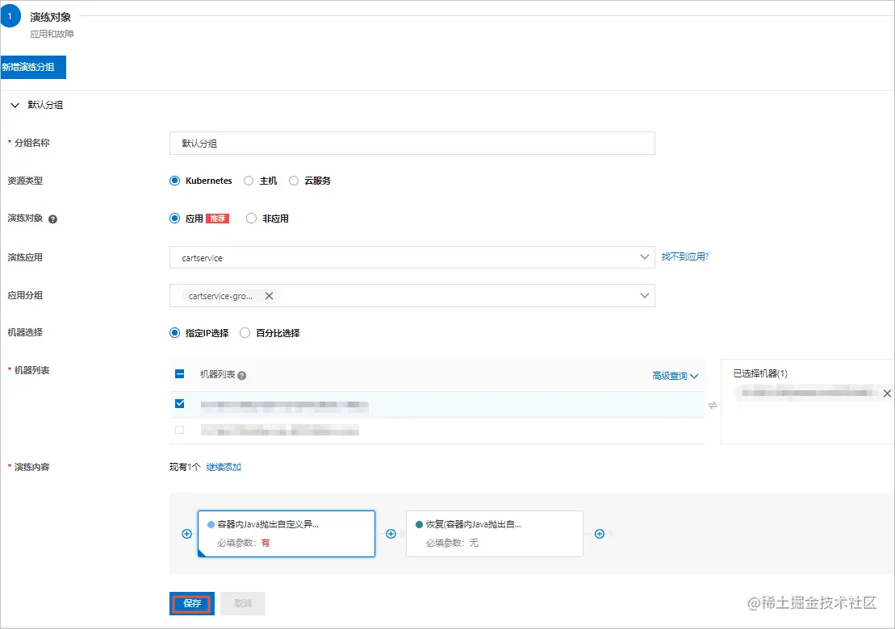
Task: Click the transfer arrows icon between lists
Action: tap(713, 406)
